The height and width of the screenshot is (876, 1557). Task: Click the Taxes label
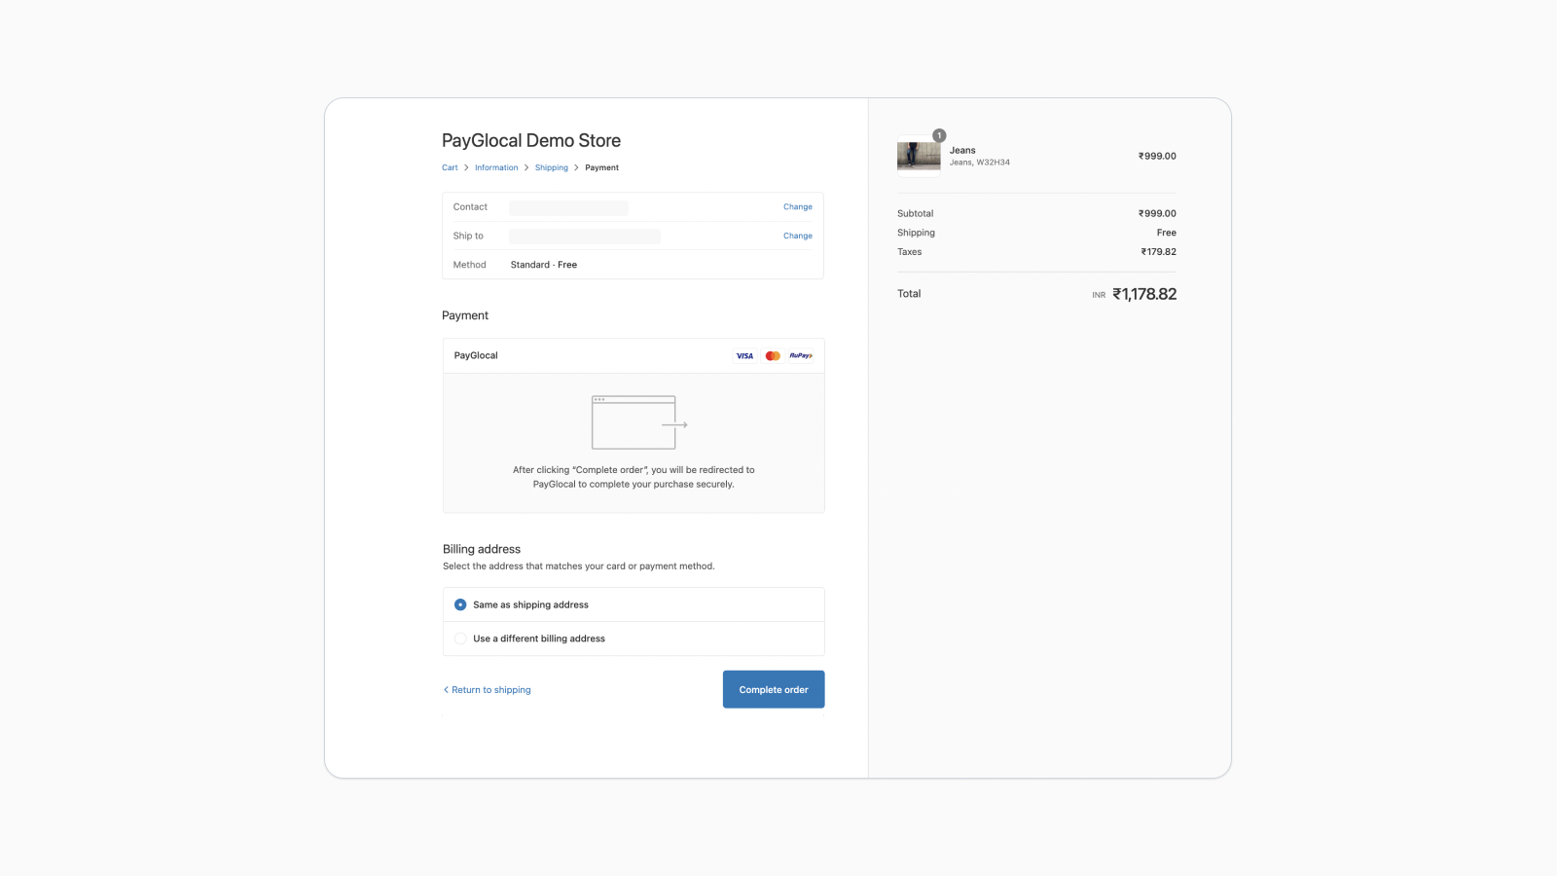point(910,252)
